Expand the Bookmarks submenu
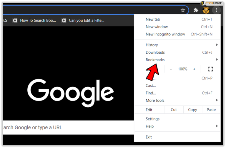 (177, 60)
